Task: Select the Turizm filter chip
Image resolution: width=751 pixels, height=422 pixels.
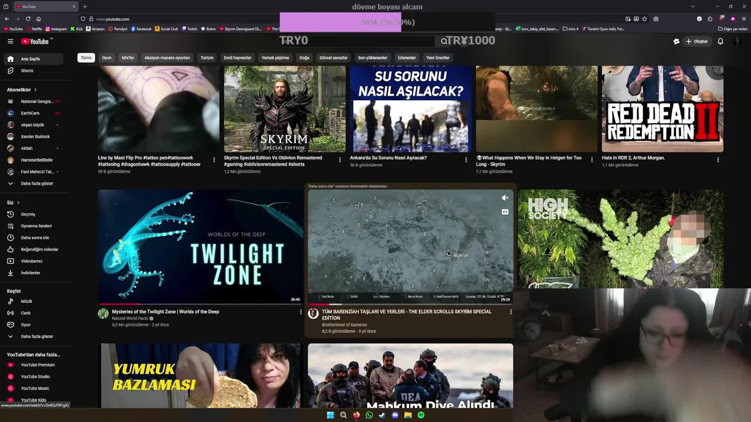Action: point(207,58)
